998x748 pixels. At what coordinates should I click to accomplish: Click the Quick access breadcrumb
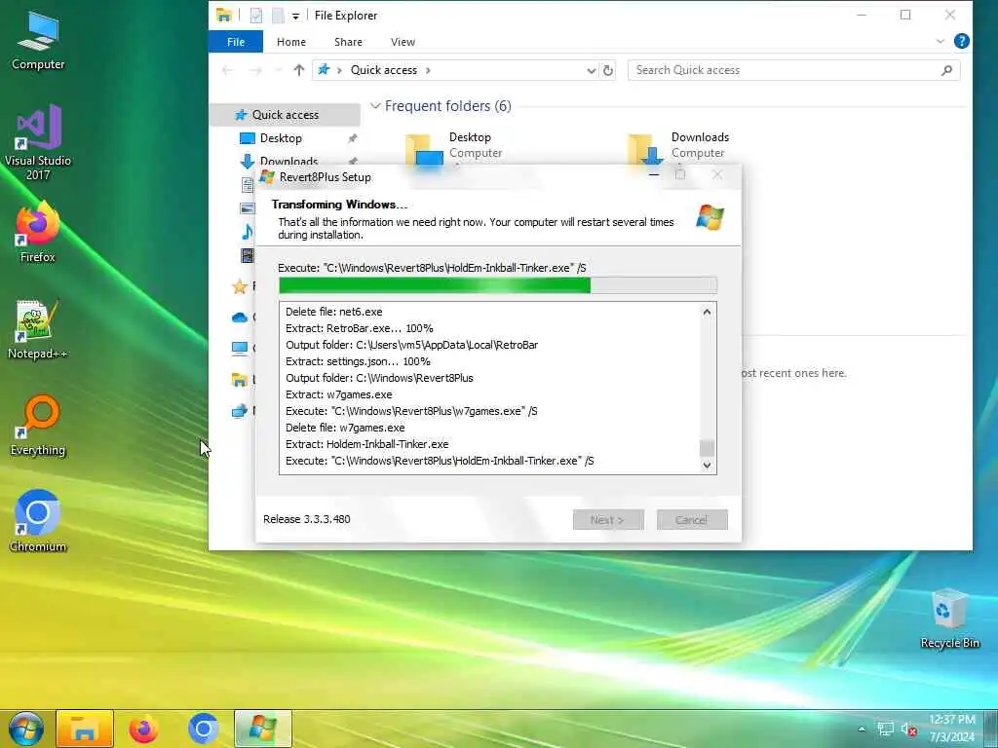pyautogui.click(x=384, y=70)
